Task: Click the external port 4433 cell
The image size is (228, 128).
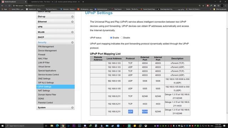Action: pos(145,104)
